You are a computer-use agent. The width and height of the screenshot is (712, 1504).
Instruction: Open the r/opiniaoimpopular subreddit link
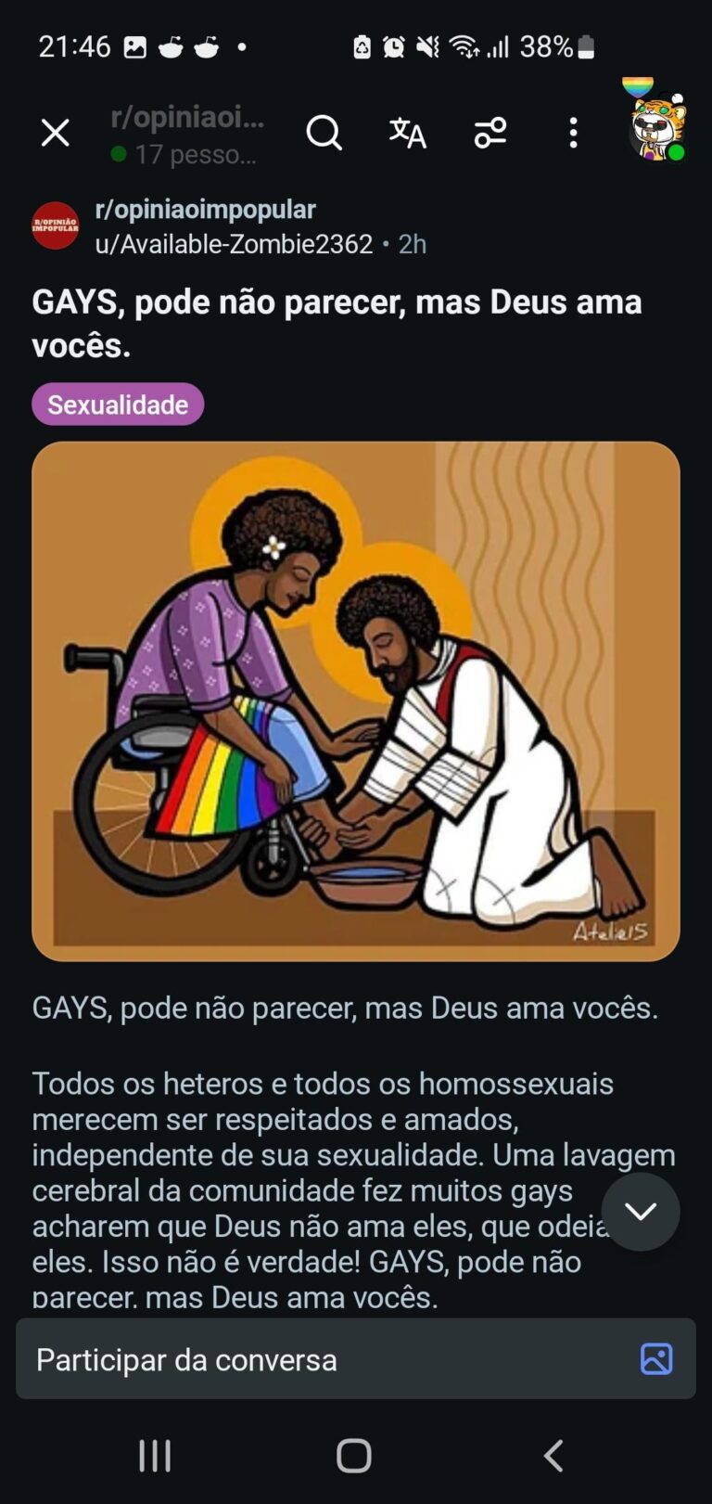(x=205, y=209)
